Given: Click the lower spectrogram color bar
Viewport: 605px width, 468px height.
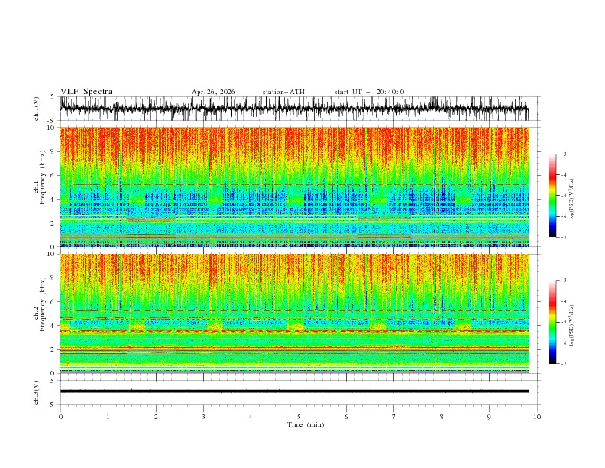Looking at the screenshot, I should coord(552,322).
